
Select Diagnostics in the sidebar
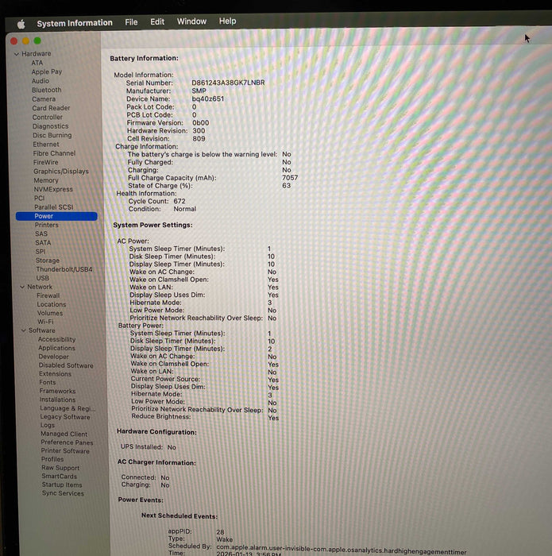(x=50, y=126)
